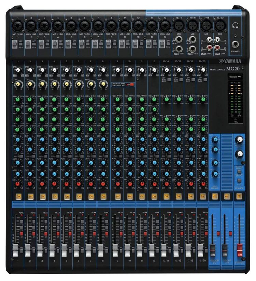Image resolution: width=256 pixels, height=281 pixels.
Task: Toggle the ON button for channel 5
Action: 67,197
